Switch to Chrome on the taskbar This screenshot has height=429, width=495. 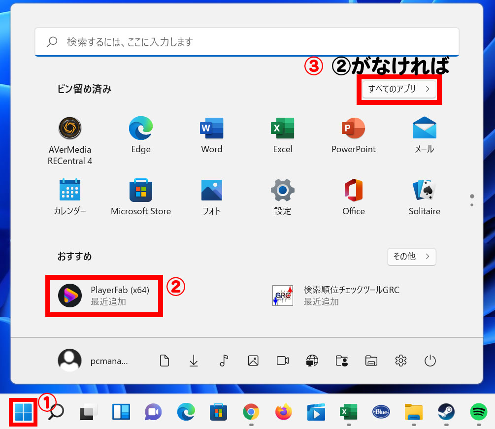pyautogui.click(x=251, y=412)
